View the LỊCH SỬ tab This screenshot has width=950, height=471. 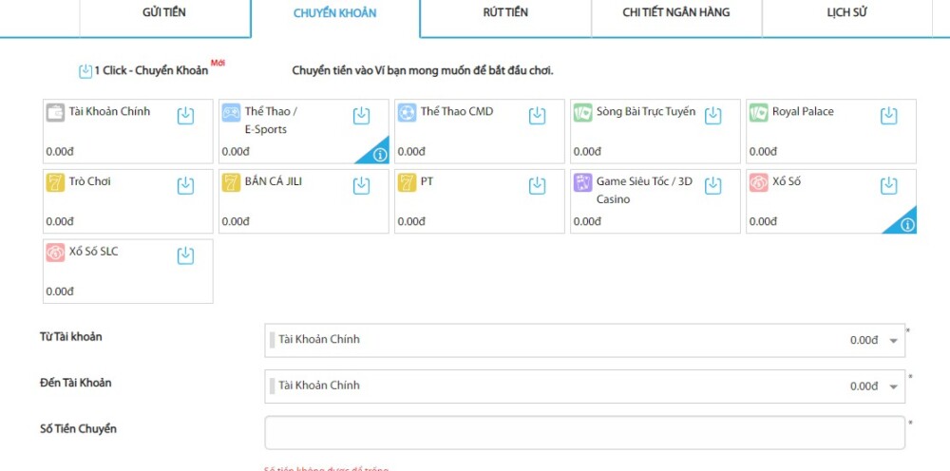[846, 13]
